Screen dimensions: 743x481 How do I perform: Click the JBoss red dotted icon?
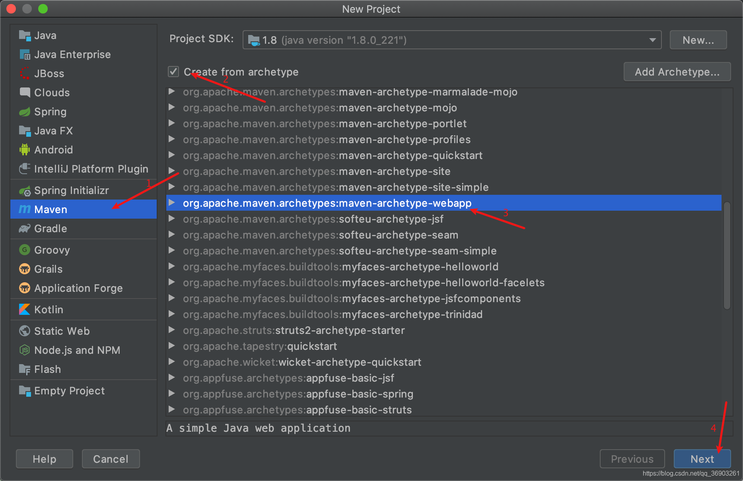(x=25, y=74)
